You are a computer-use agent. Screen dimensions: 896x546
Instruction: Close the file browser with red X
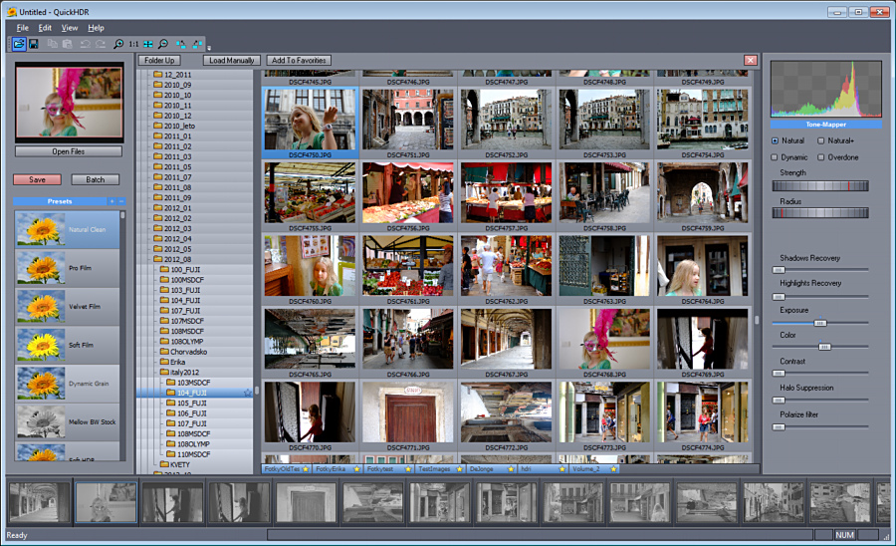point(751,60)
